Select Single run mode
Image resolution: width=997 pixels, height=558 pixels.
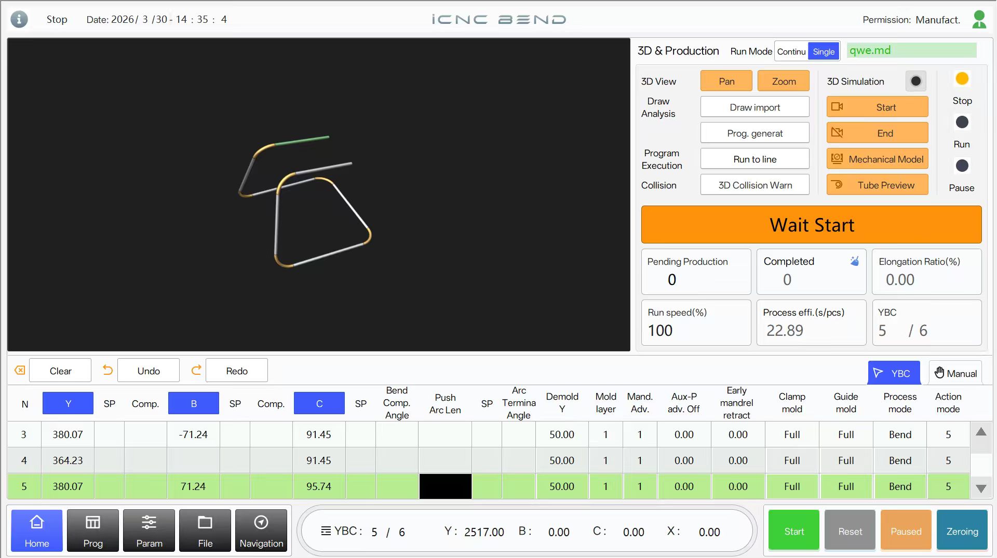[x=824, y=51]
